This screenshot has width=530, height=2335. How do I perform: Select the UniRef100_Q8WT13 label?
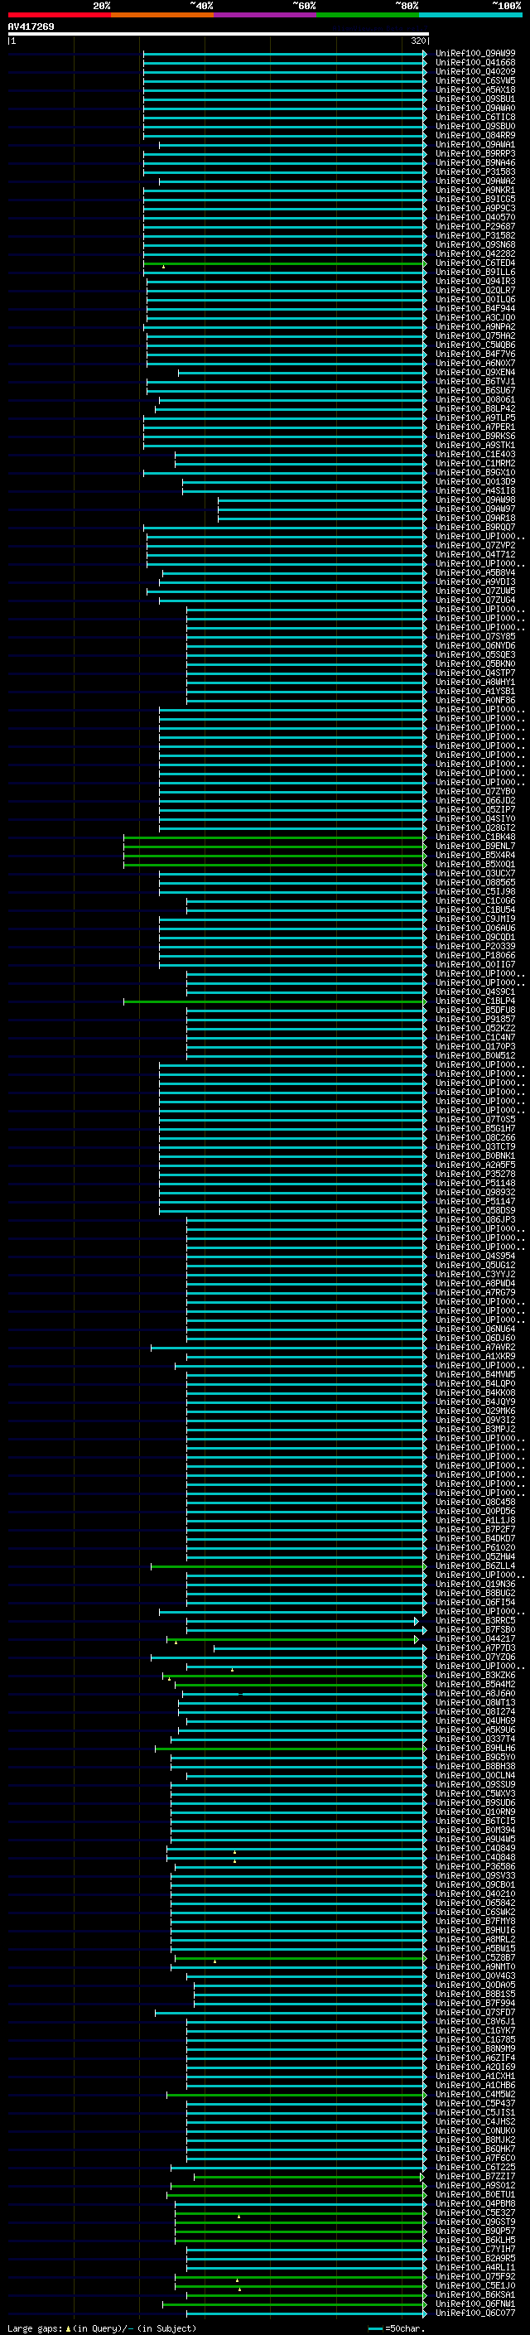point(475,1703)
